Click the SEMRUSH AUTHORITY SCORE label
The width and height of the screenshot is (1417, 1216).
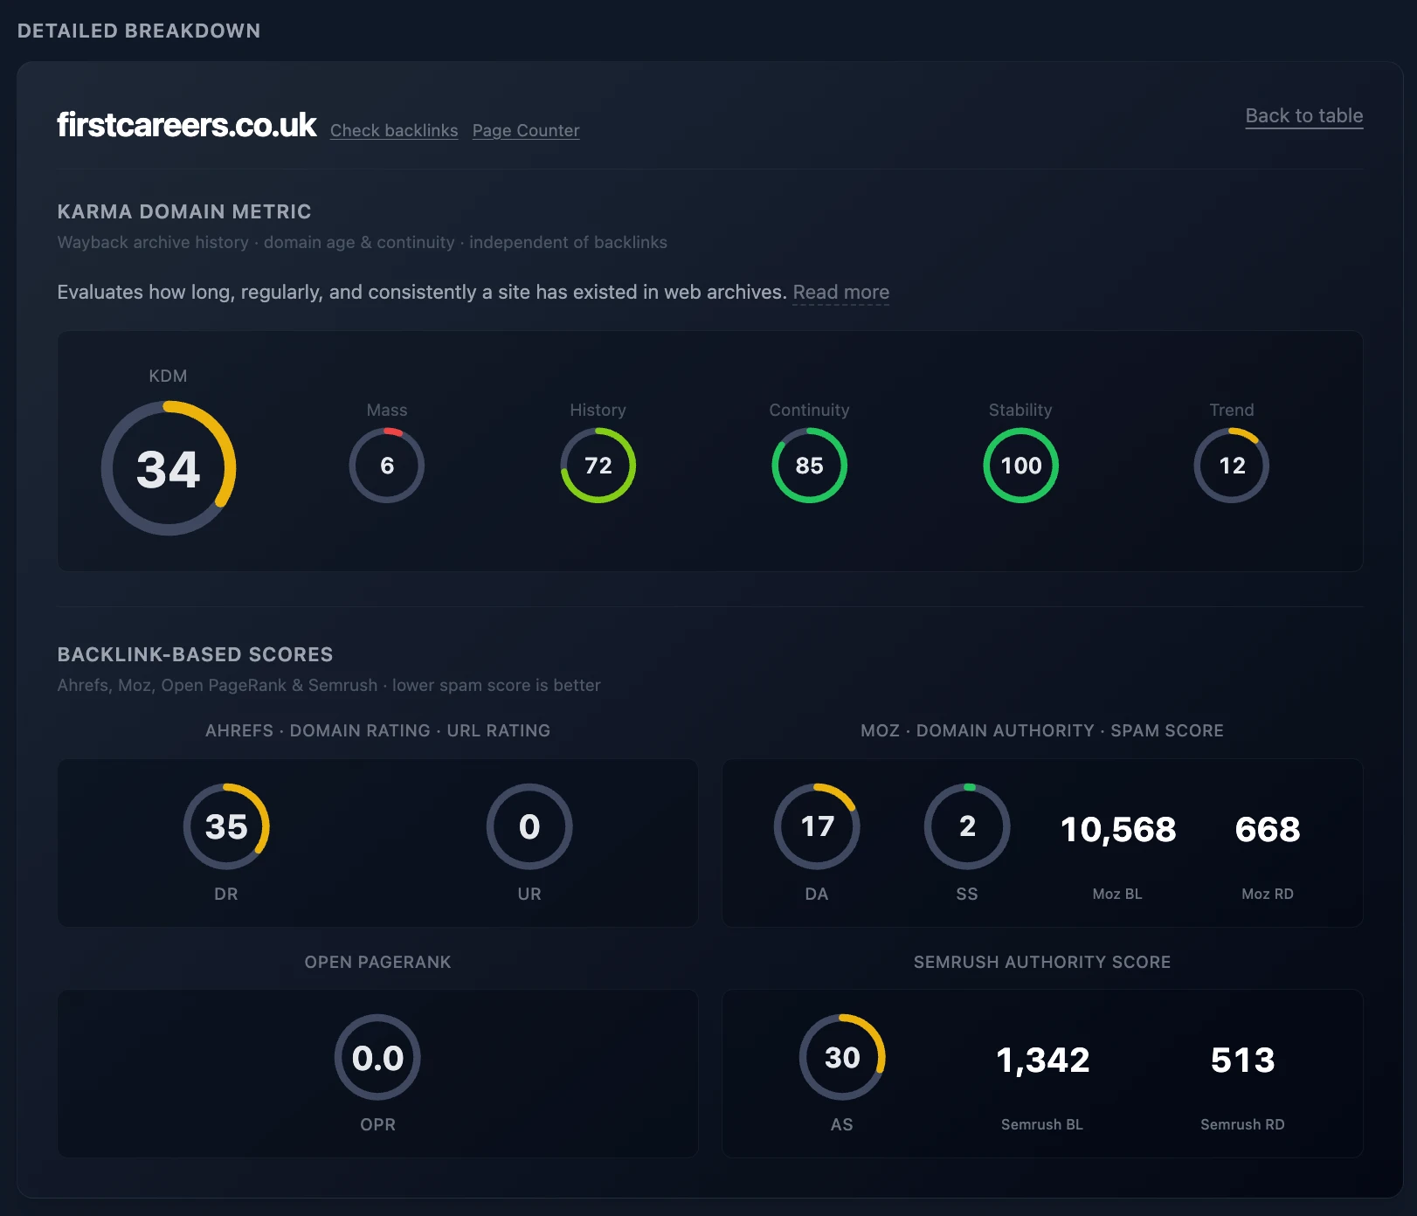click(x=1042, y=962)
